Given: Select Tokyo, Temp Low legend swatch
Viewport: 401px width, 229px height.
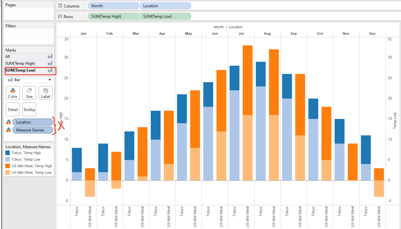Looking at the screenshot, I should tap(8, 159).
